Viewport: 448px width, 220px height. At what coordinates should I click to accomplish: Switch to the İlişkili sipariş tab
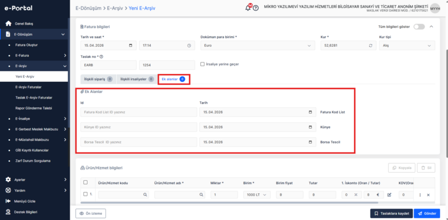click(x=98, y=79)
